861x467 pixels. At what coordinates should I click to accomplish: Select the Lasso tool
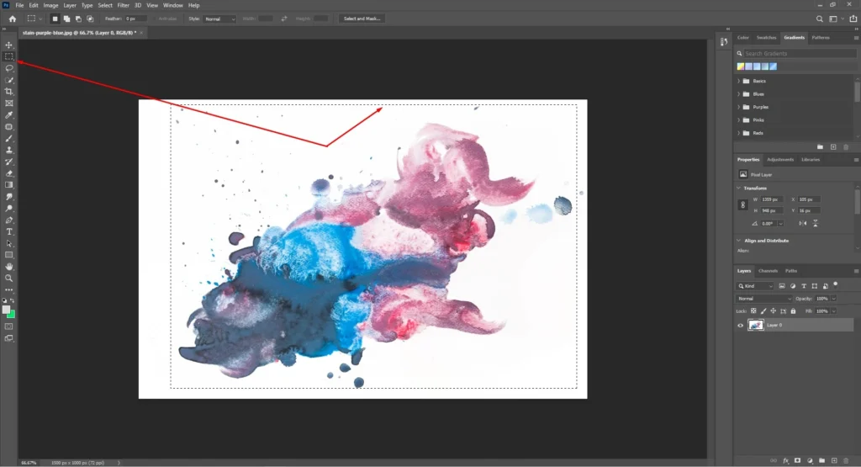pos(8,68)
